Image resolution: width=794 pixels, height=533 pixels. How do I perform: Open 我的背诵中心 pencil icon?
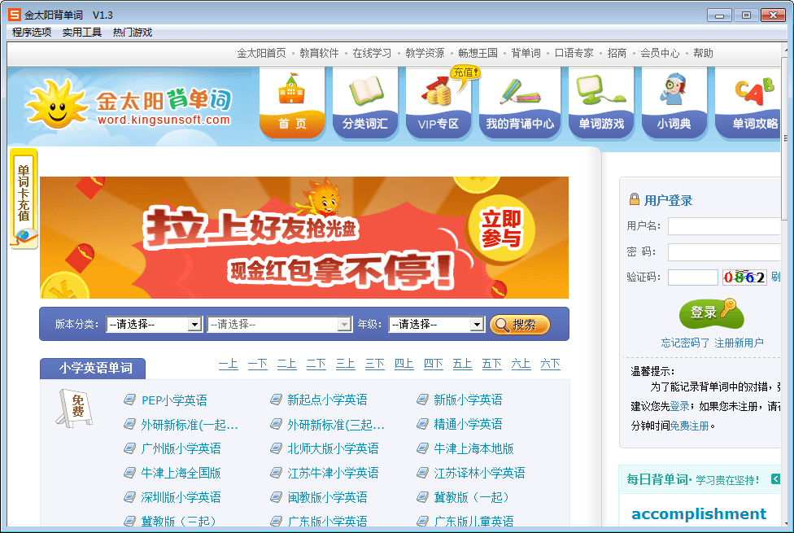pos(520,104)
